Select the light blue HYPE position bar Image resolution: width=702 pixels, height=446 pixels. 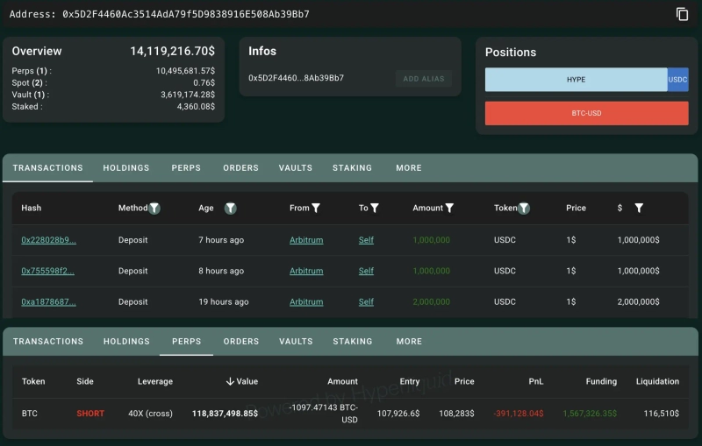(x=576, y=80)
